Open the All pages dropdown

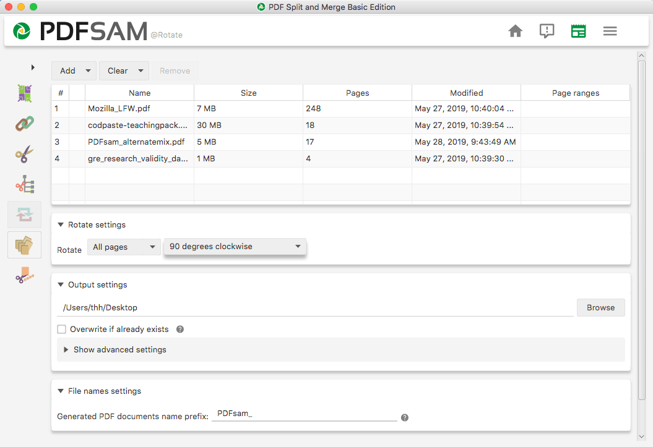point(124,247)
